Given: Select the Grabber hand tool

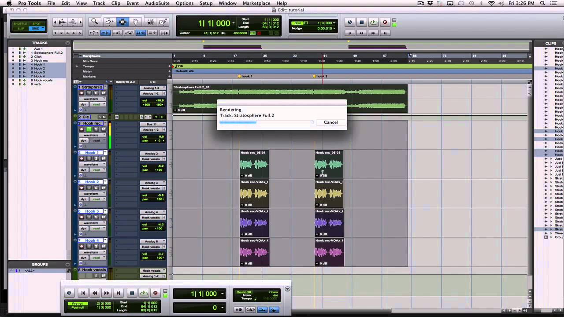Looking at the screenshot, I should 136,22.
